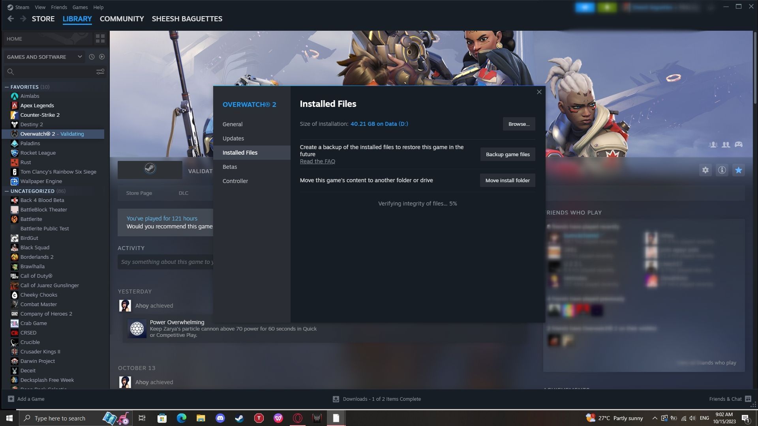
Task: Click Browse to open installation folder
Action: [518, 124]
